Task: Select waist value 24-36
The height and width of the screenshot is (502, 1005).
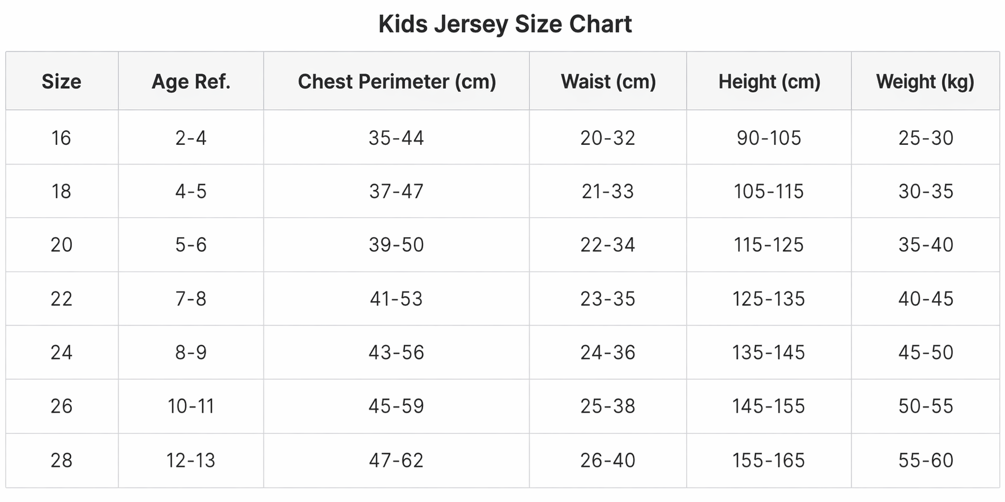Action: click(x=608, y=353)
